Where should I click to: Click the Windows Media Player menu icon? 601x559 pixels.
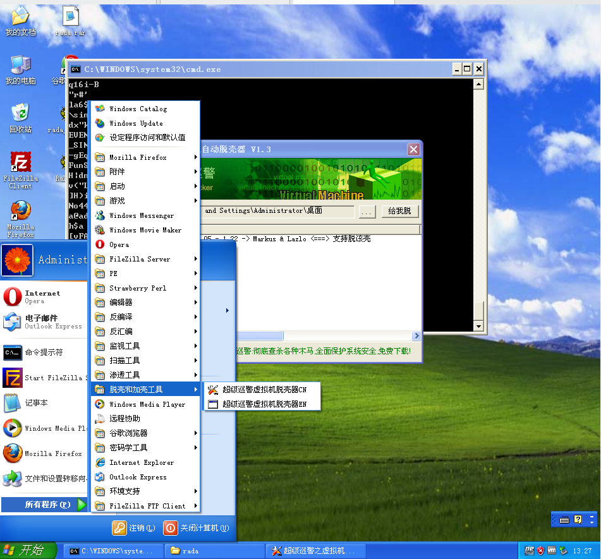[x=100, y=404]
